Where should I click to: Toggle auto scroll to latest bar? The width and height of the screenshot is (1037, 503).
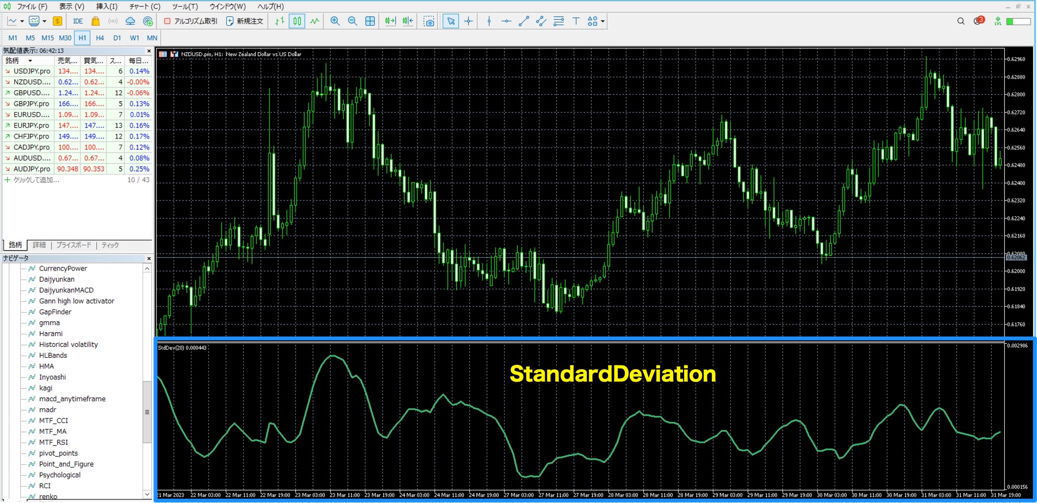pyautogui.click(x=389, y=21)
